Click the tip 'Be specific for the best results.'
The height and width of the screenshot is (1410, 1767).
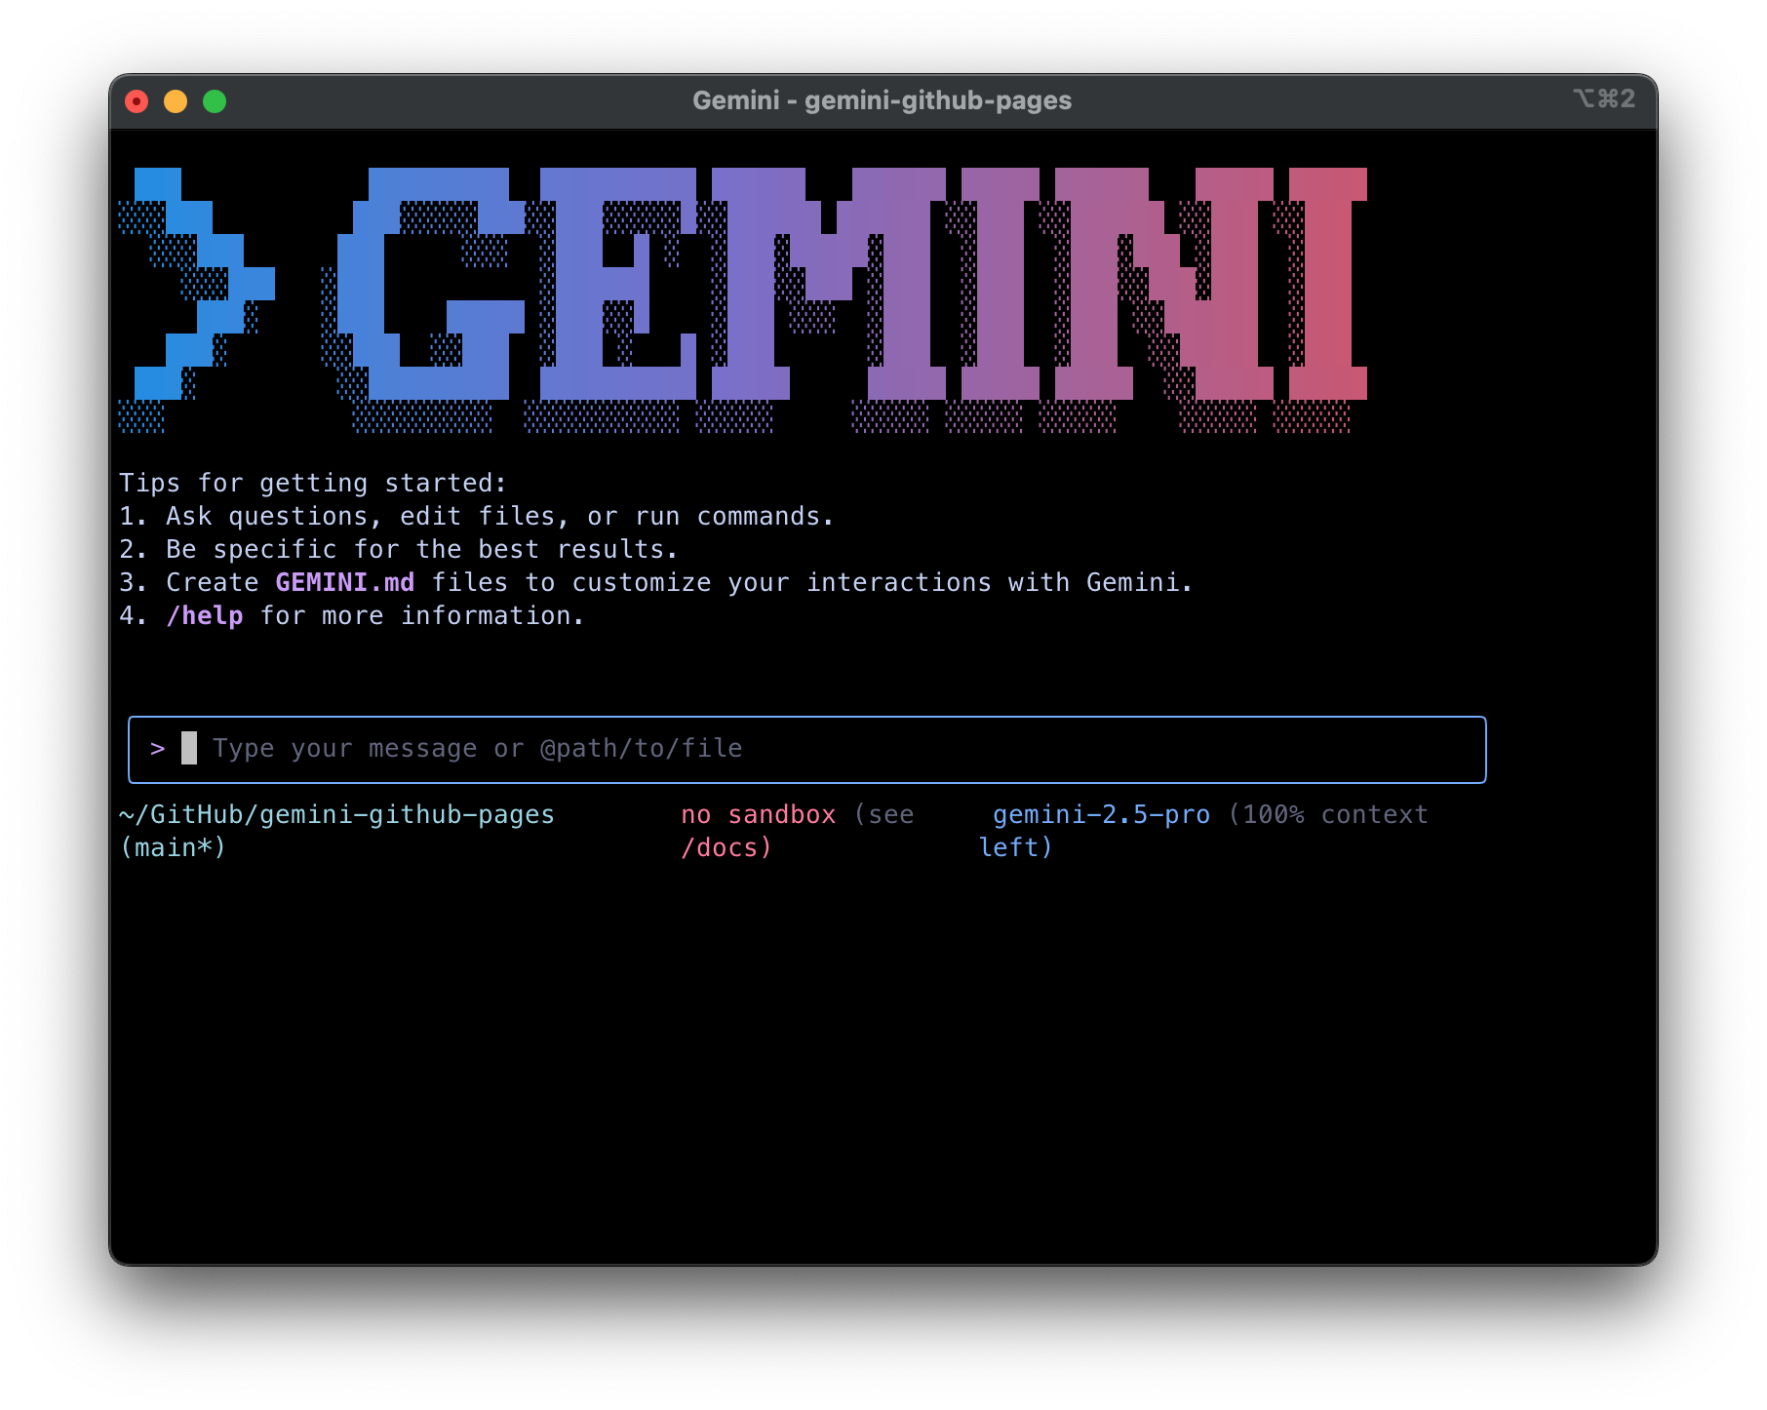[422, 549]
